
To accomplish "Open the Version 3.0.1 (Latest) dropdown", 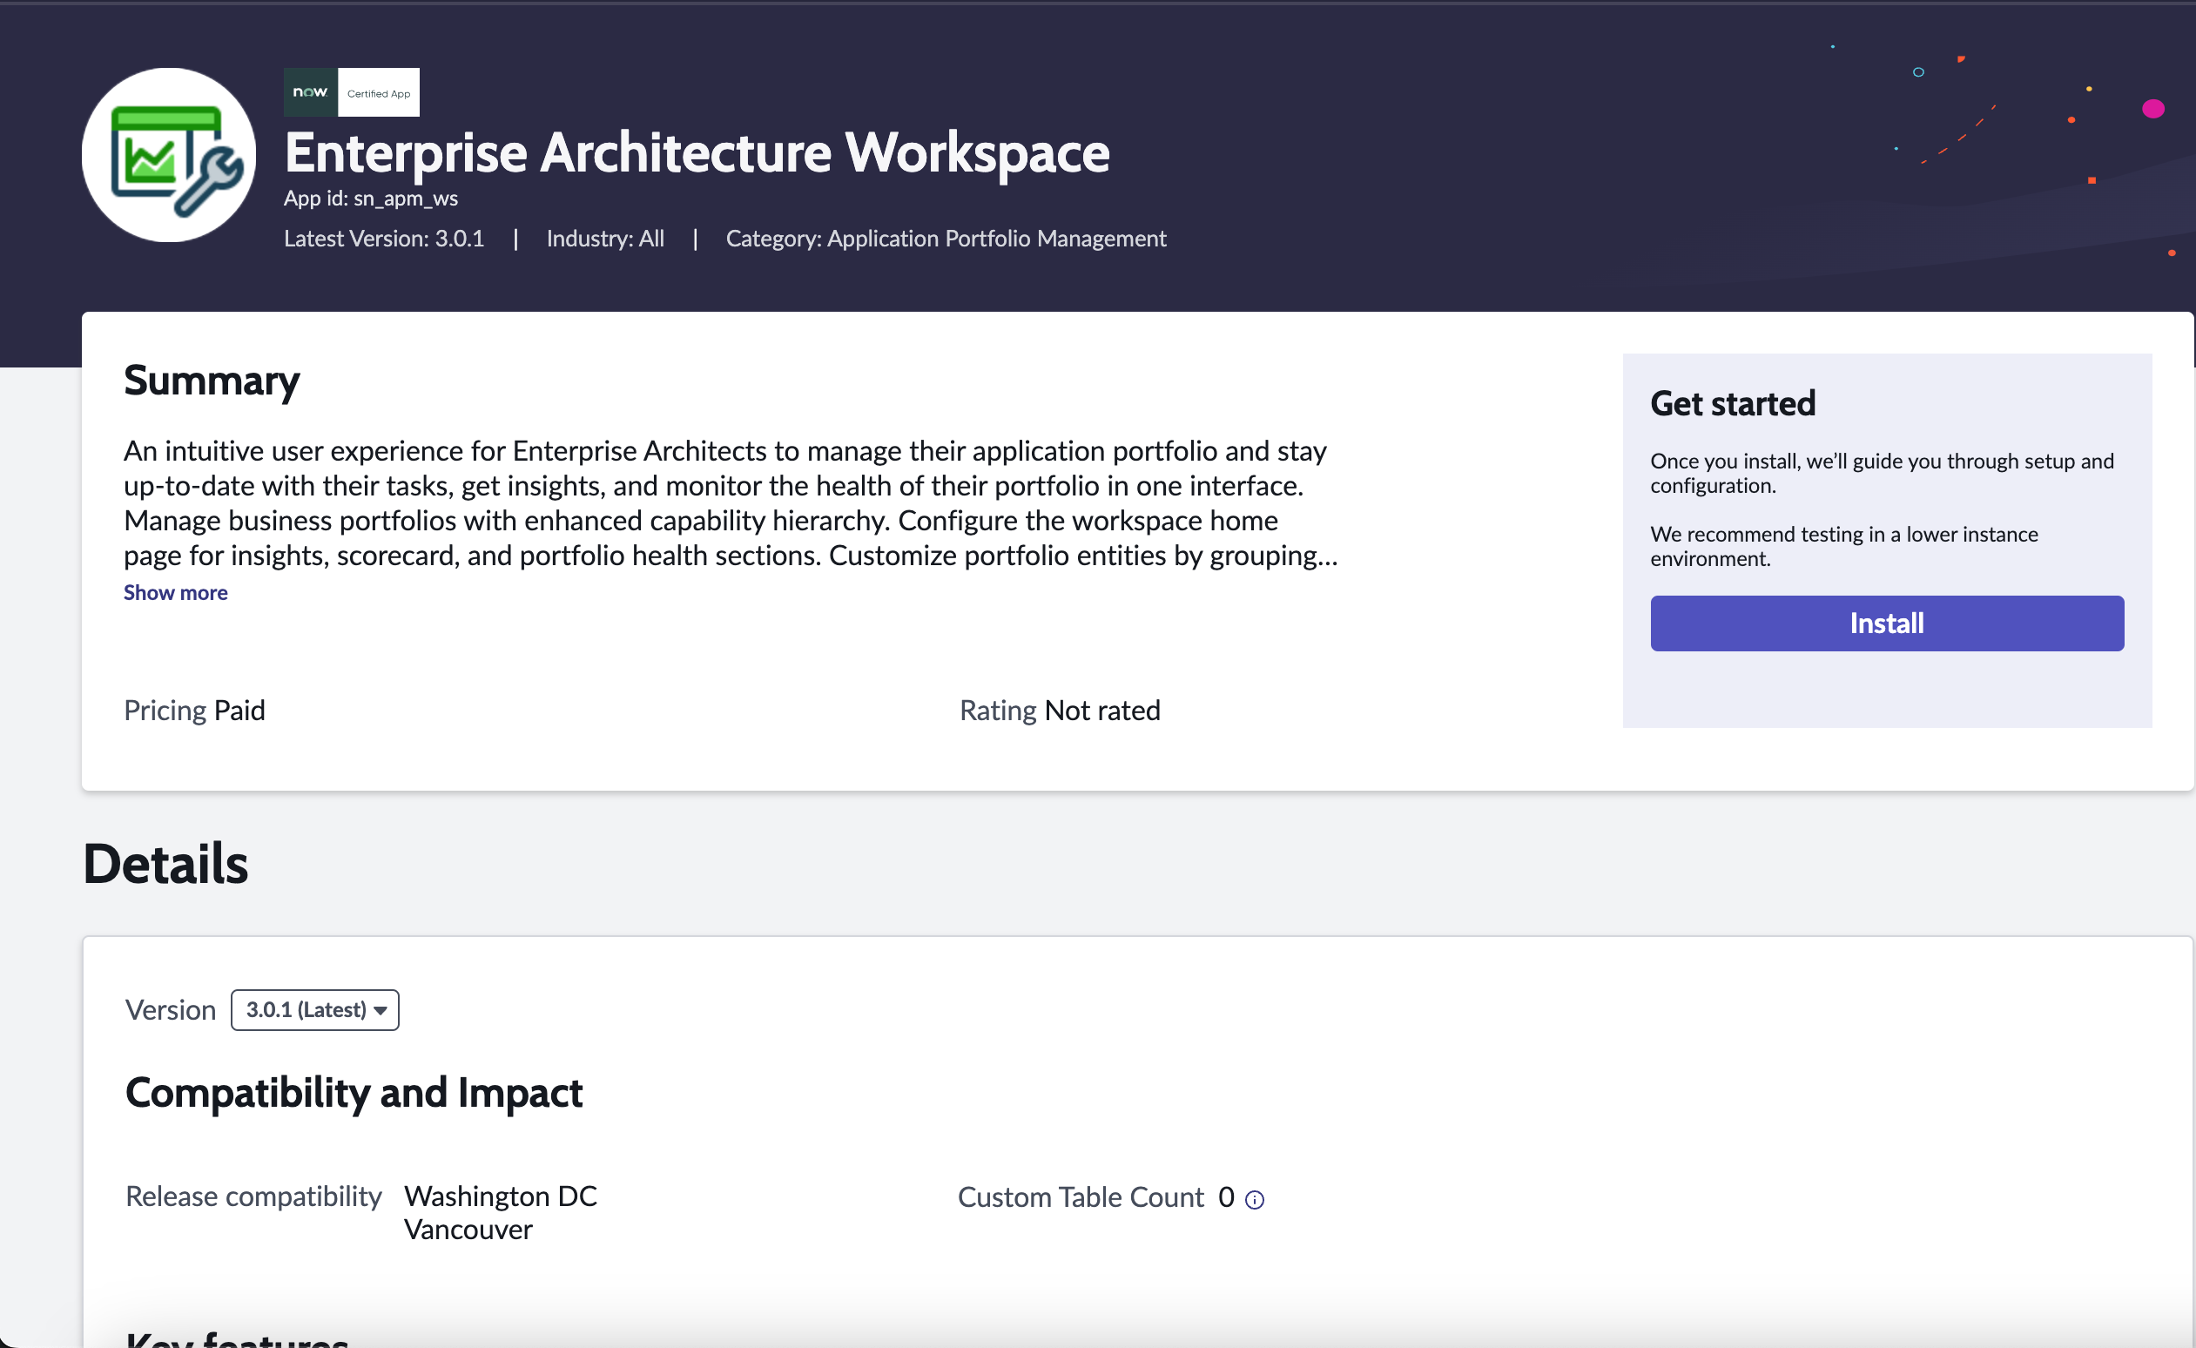I will tap(314, 1010).
